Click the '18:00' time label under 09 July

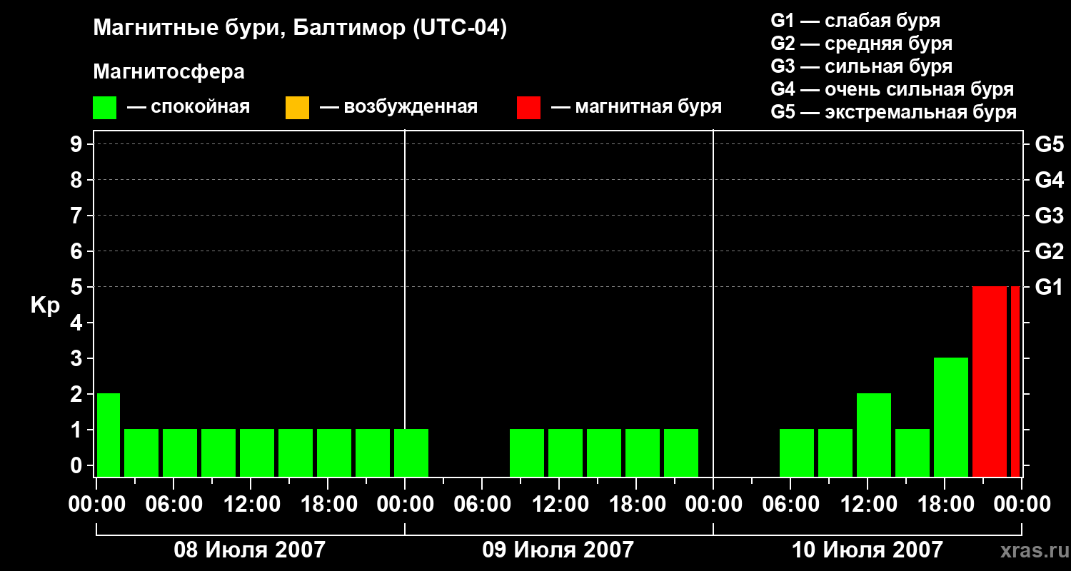pyautogui.click(x=636, y=505)
